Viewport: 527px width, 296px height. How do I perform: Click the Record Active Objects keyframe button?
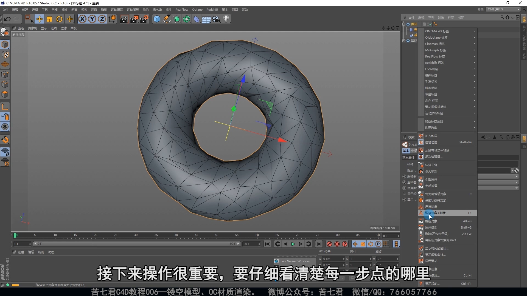click(x=329, y=244)
